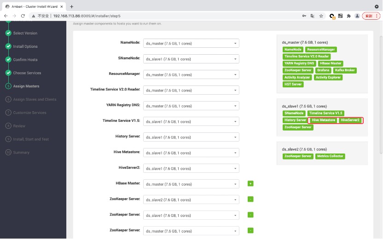Select Assign Slaves and Clients step
This screenshot has height=239, width=383.
tap(35, 99)
